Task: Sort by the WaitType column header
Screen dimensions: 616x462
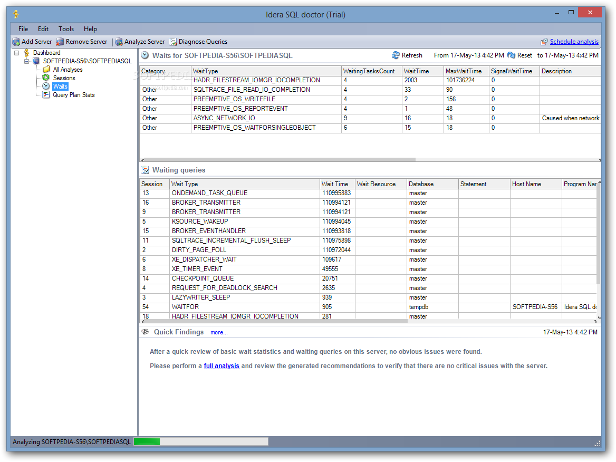Action: pyautogui.click(x=266, y=71)
